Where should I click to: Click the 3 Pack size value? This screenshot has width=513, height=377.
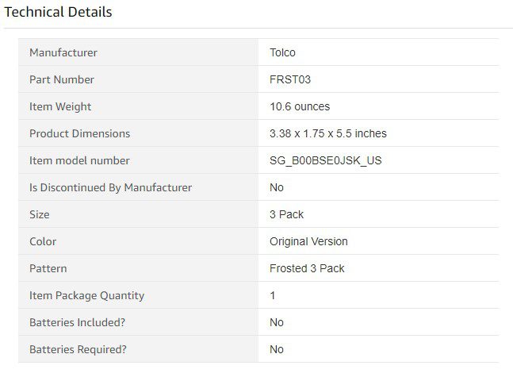(286, 214)
